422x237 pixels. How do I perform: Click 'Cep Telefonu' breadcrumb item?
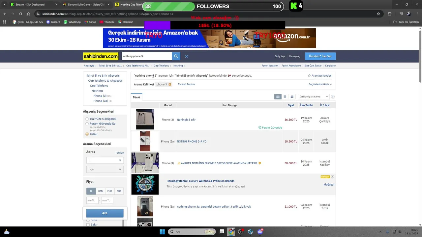click(x=161, y=66)
